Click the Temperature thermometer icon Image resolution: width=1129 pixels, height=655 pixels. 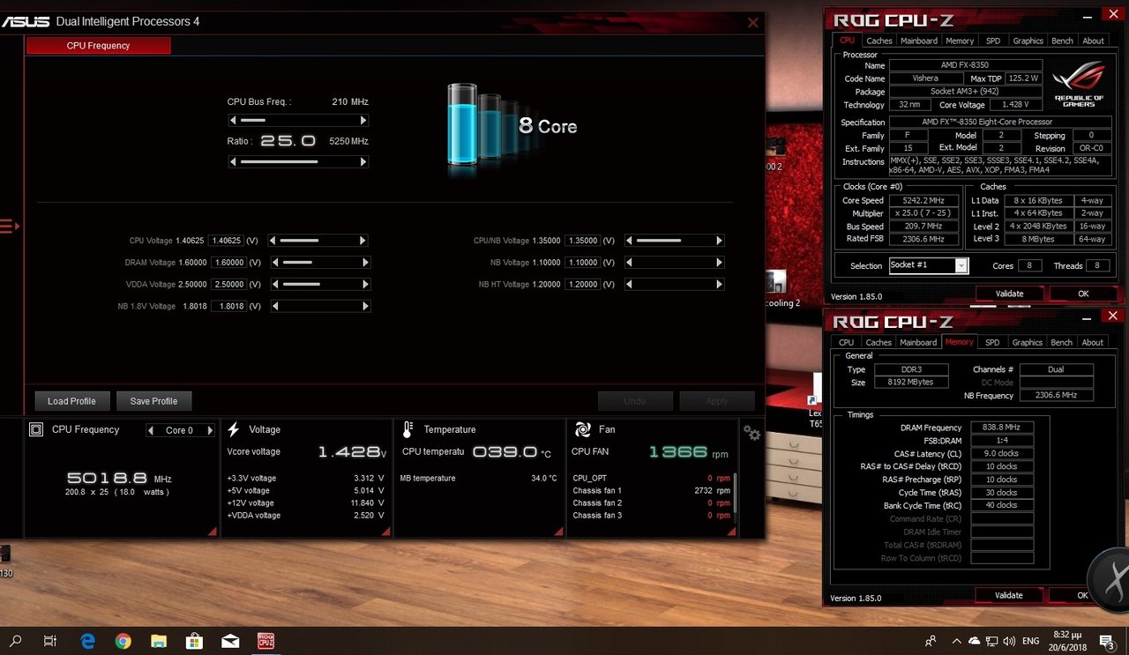pos(407,429)
